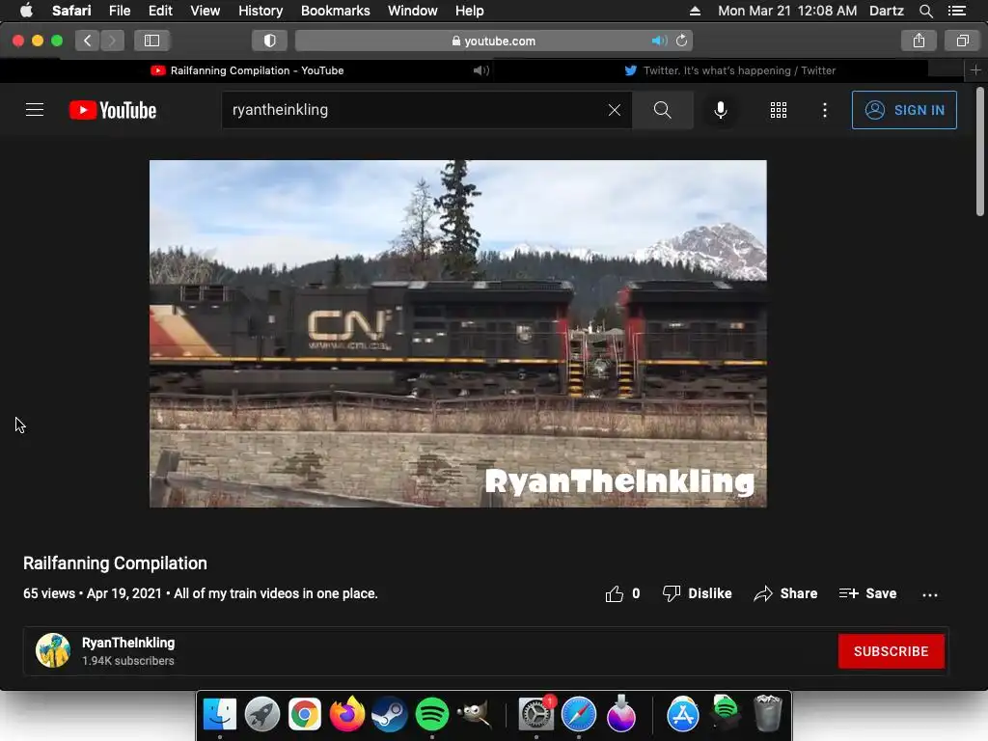Click the Dislike thumbs-down button

click(x=697, y=593)
